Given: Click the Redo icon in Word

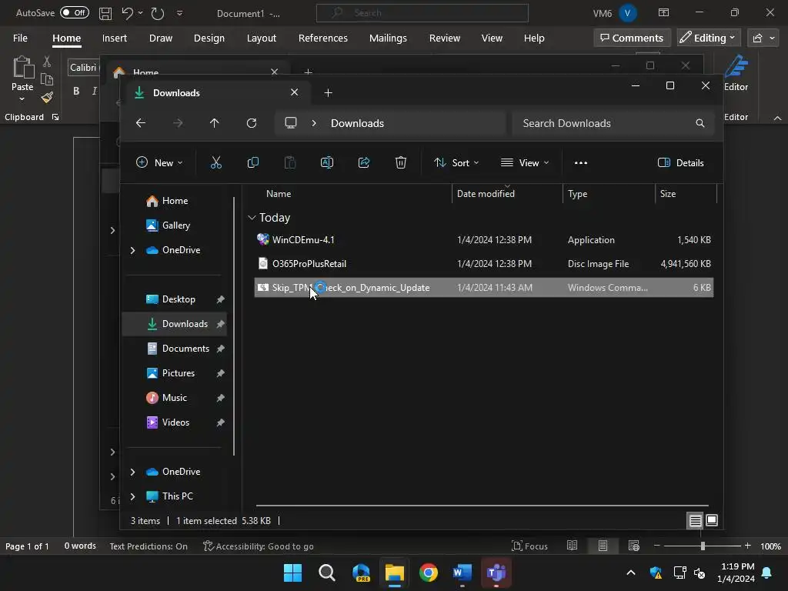Looking at the screenshot, I should coord(157,14).
